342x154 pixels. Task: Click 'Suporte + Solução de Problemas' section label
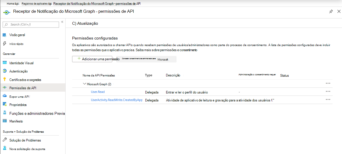[23, 132]
